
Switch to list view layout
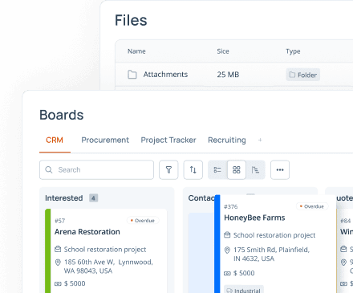click(x=217, y=169)
